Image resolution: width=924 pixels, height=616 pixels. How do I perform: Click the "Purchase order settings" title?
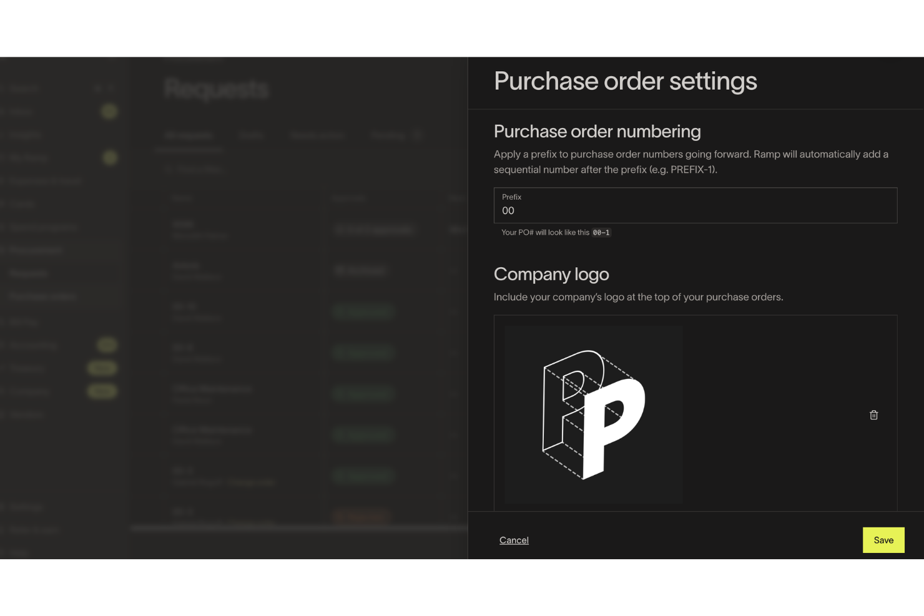626,81
